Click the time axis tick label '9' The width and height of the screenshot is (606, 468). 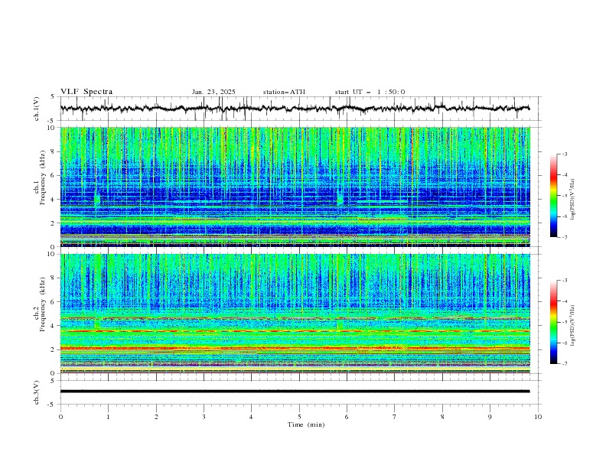pyautogui.click(x=490, y=417)
